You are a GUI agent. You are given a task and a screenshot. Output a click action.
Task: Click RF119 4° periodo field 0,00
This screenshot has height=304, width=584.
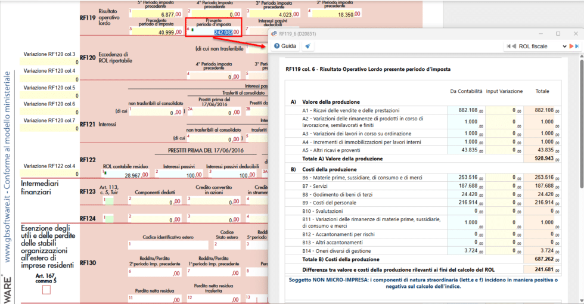click(x=215, y=14)
